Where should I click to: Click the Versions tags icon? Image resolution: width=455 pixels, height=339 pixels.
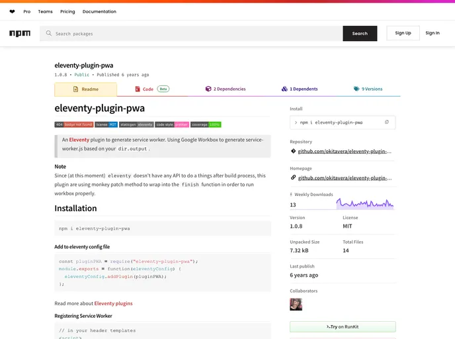click(356, 89)
